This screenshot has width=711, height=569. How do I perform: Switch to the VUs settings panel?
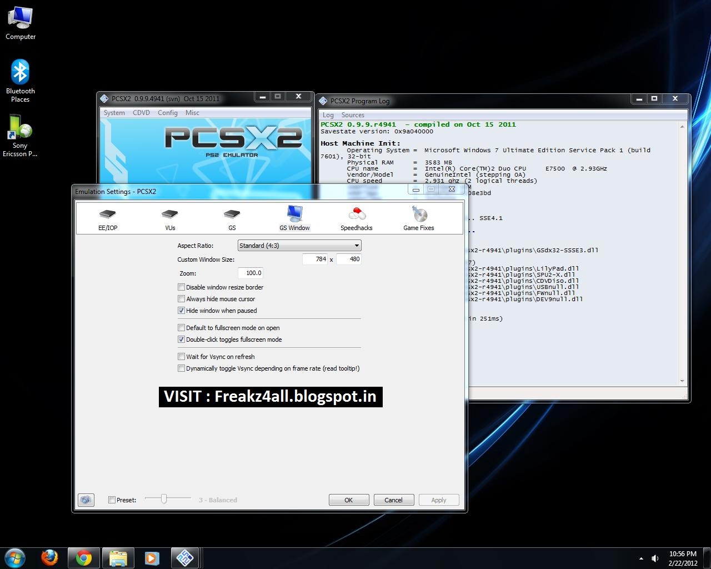170,218
